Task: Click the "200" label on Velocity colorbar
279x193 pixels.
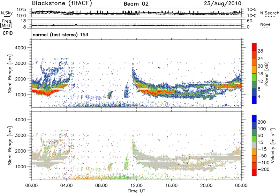Action: (x=262, y=122)
